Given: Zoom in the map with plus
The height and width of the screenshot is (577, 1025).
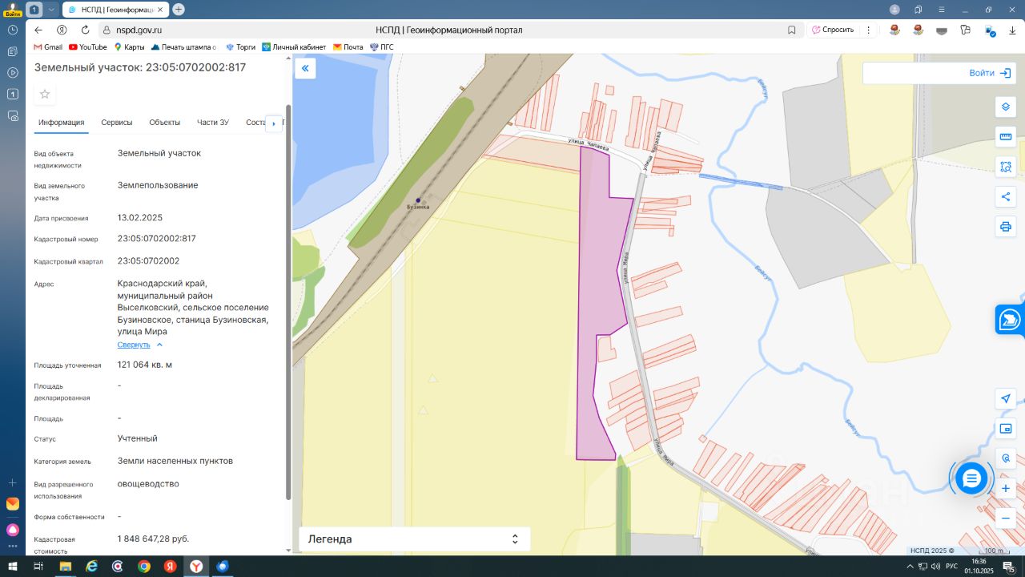Looking at the screenshot, I should 1006,488.
